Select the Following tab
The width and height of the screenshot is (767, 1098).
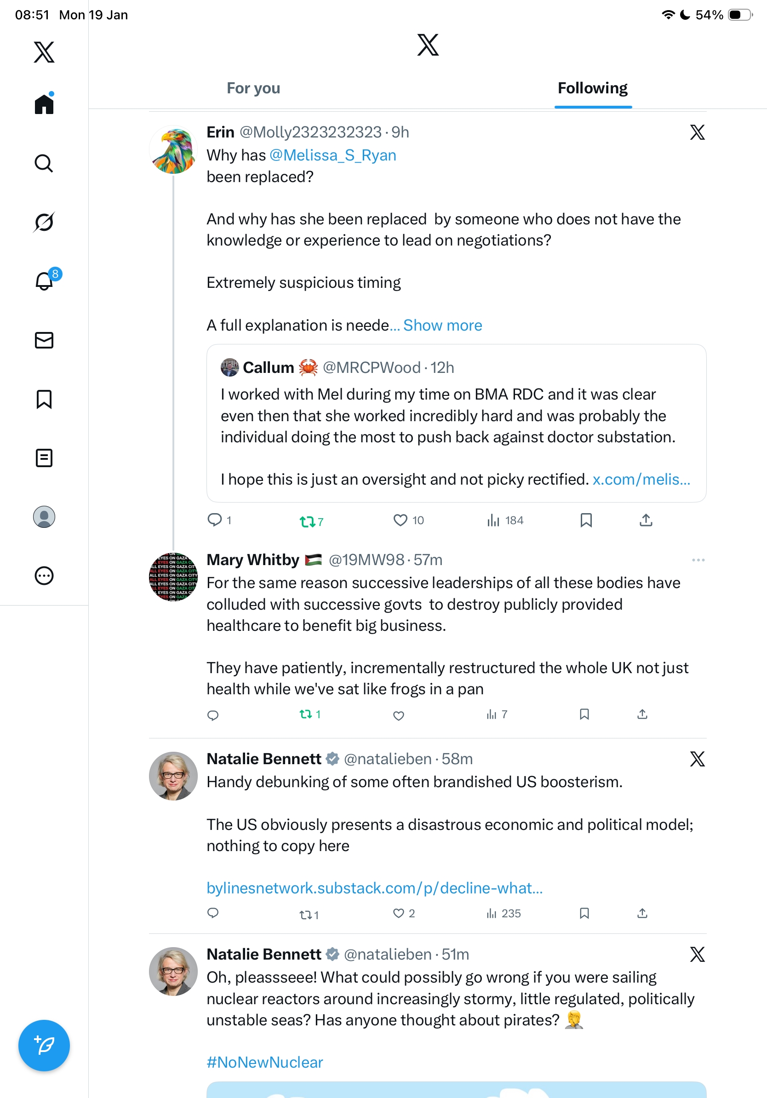coord(592,88)
